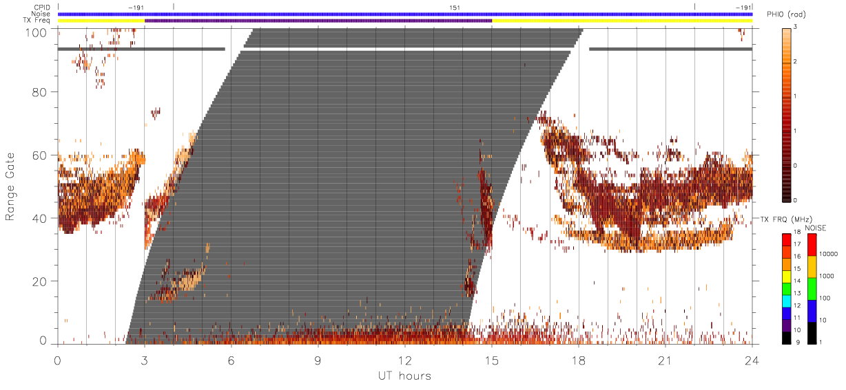Click the CPID tick marker near 22 UT
Viewport: 846px width, 390px height.
click(x=694, y=7)
